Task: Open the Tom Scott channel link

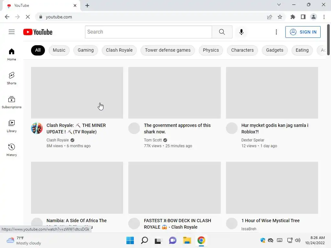Action: 153,140
